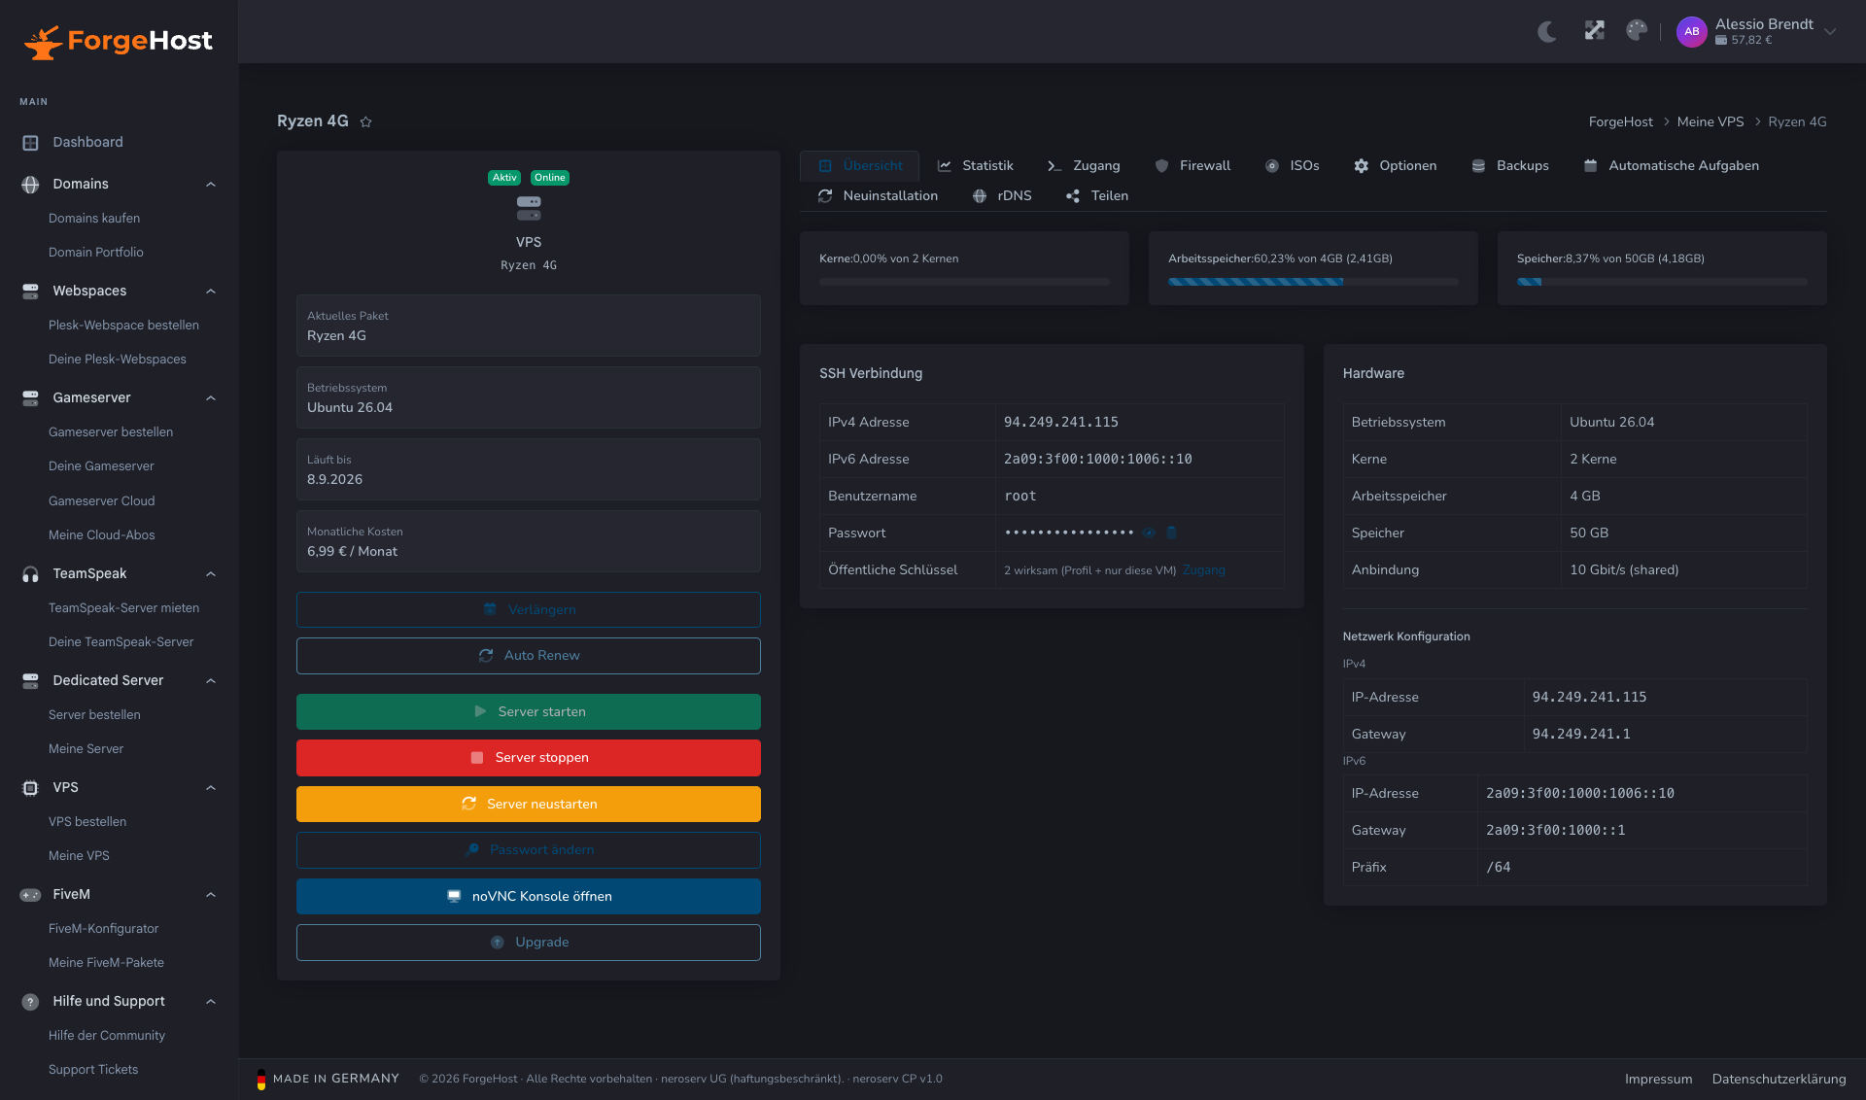Click the Arbeitsspeicher usage progress bar
Screen dimensions: 1866x1100
coord(1313,282)
